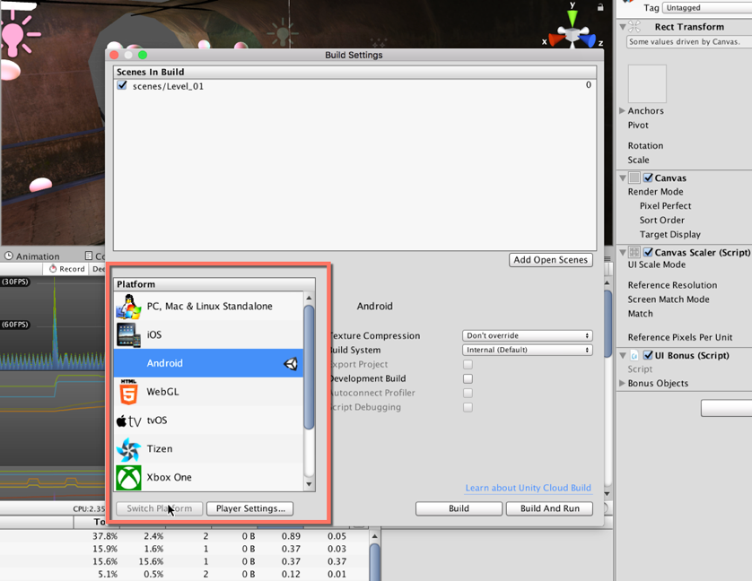This screenshot has height=581, width=752.
Task: Click the 37.8% profiler cell
Action: point(105,536)
